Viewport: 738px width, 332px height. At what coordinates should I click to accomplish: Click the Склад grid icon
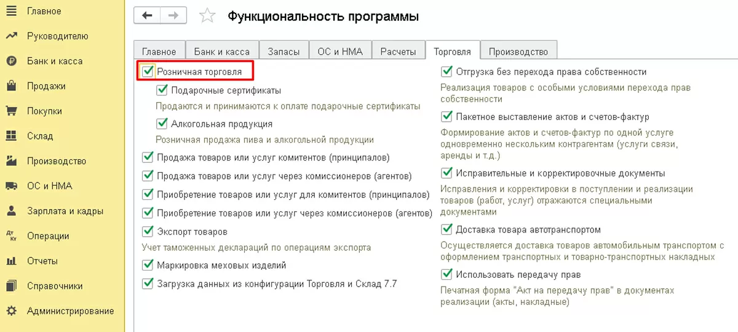pos(11,136)
